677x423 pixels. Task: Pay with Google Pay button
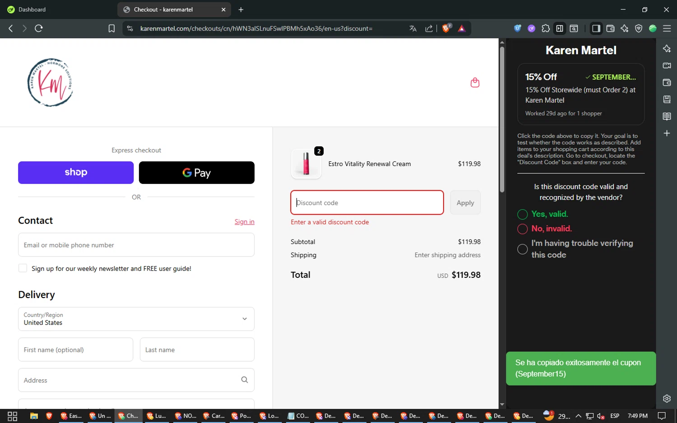point(197,173)
